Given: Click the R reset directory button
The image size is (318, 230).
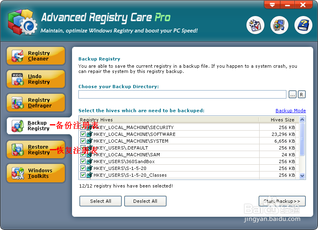Looking at the screenshot, I should (302, 95).
